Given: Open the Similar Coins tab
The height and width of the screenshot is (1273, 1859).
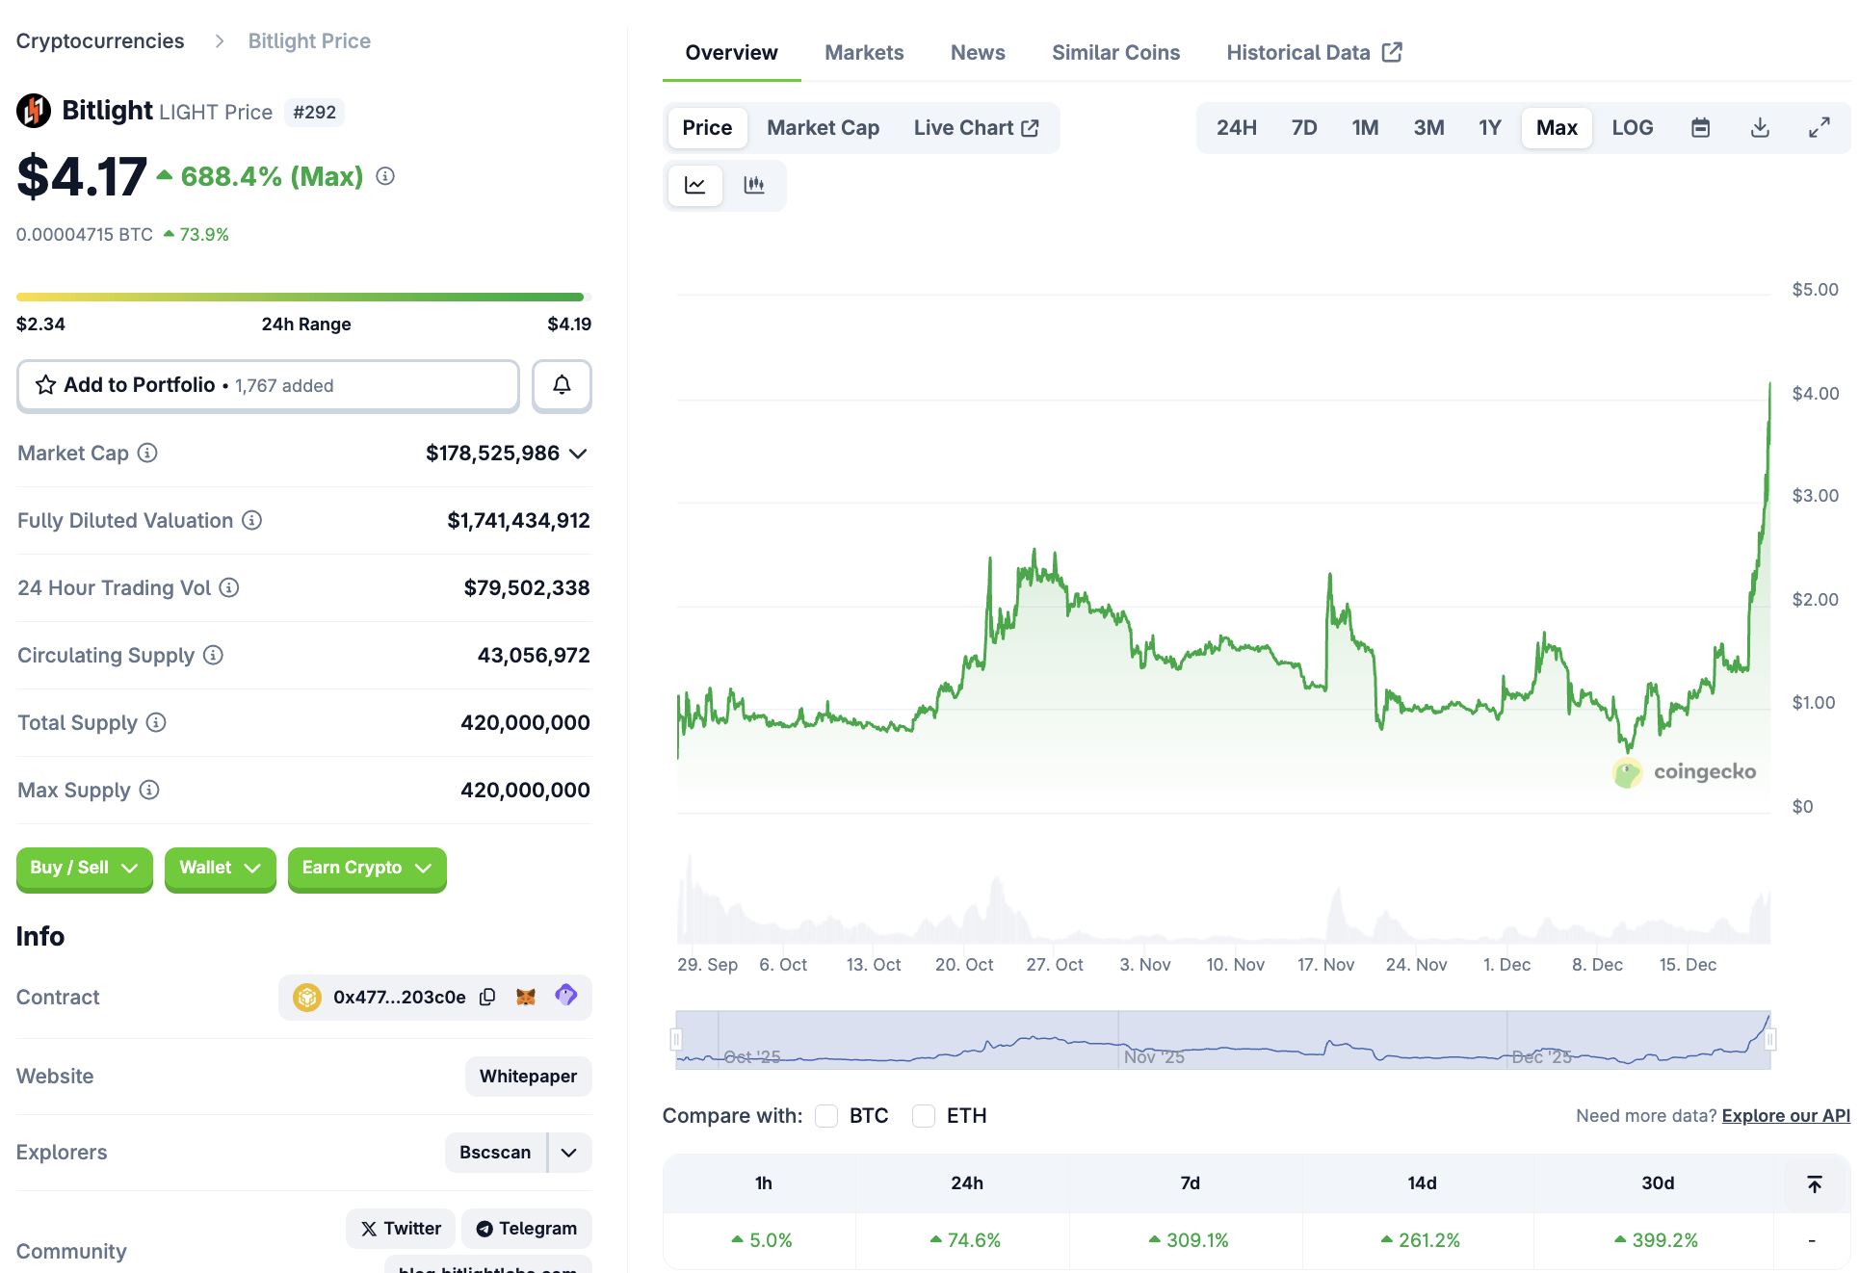Looking at the screenshot, I should click(1115, 53).
